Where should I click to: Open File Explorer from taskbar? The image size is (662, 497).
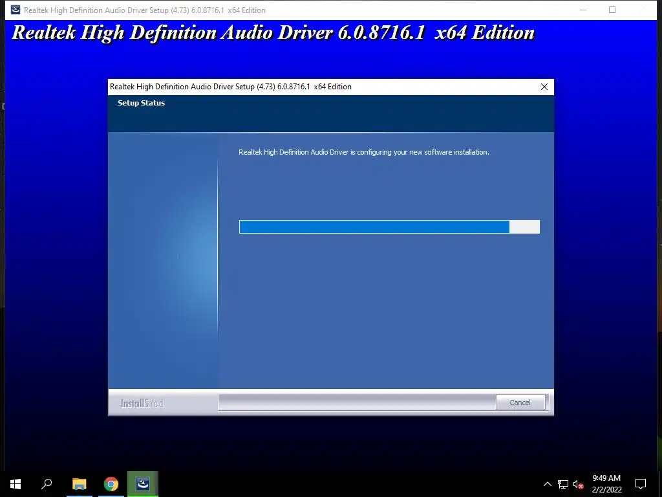pyautogui.click(x=79, y=484)
